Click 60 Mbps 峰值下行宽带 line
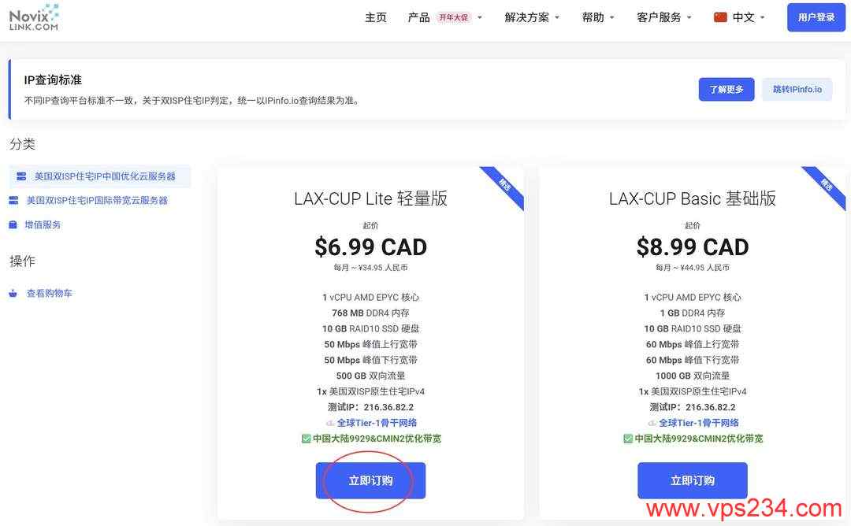The image size is (851, 526). point(693,360)
